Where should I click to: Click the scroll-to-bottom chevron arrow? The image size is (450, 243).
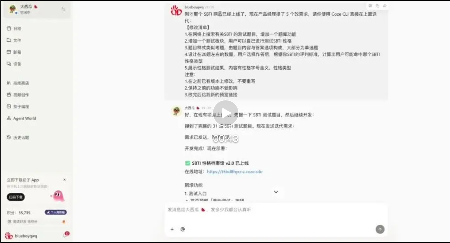276,192
